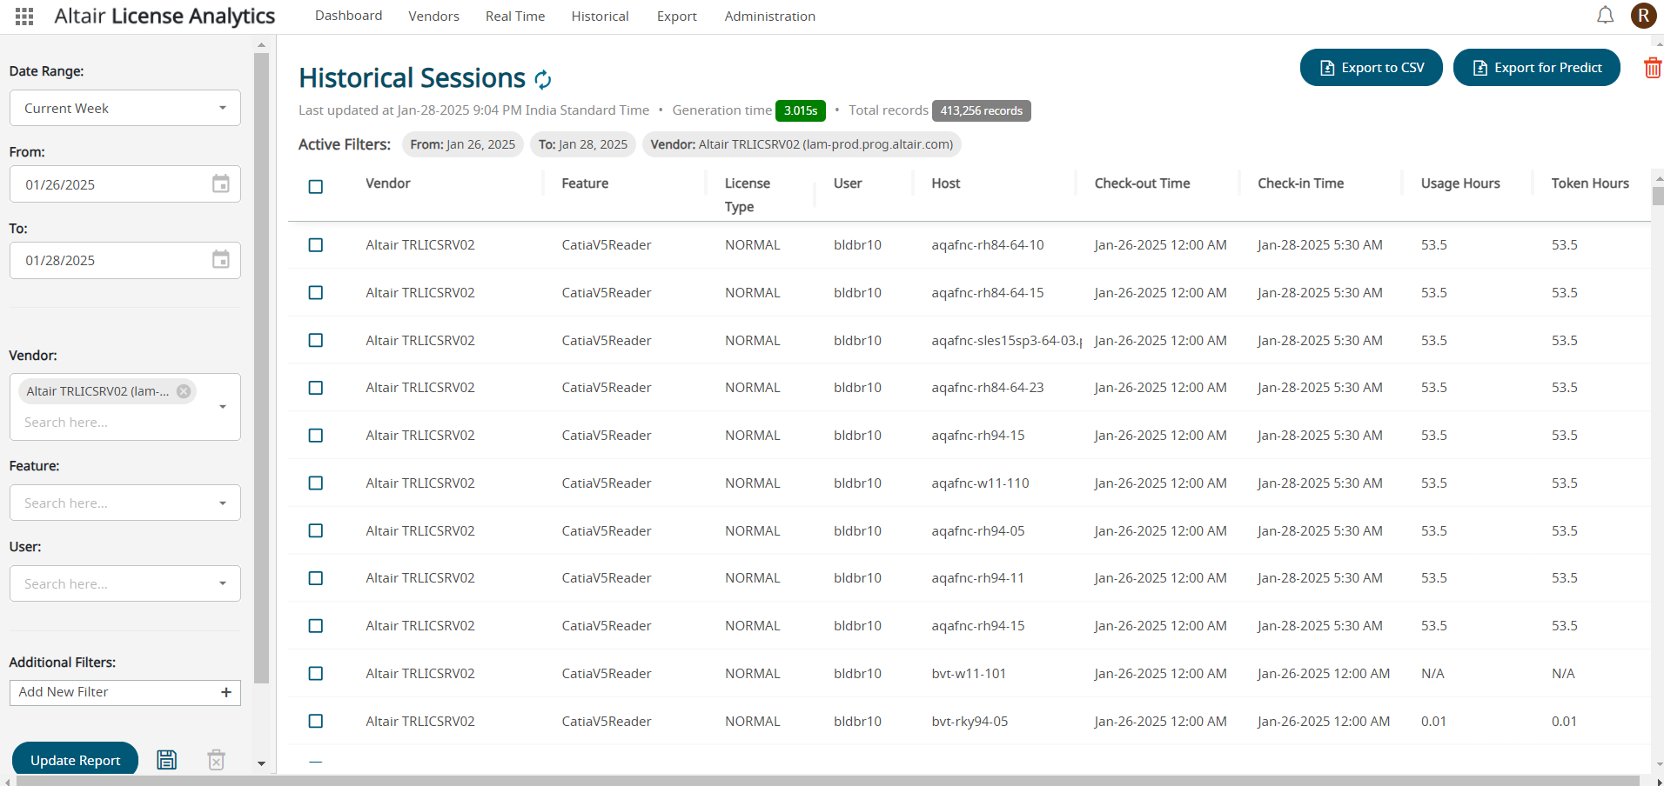Sort by the Host column header
Screen dimensions: 1664x786
tap(946, 183)
